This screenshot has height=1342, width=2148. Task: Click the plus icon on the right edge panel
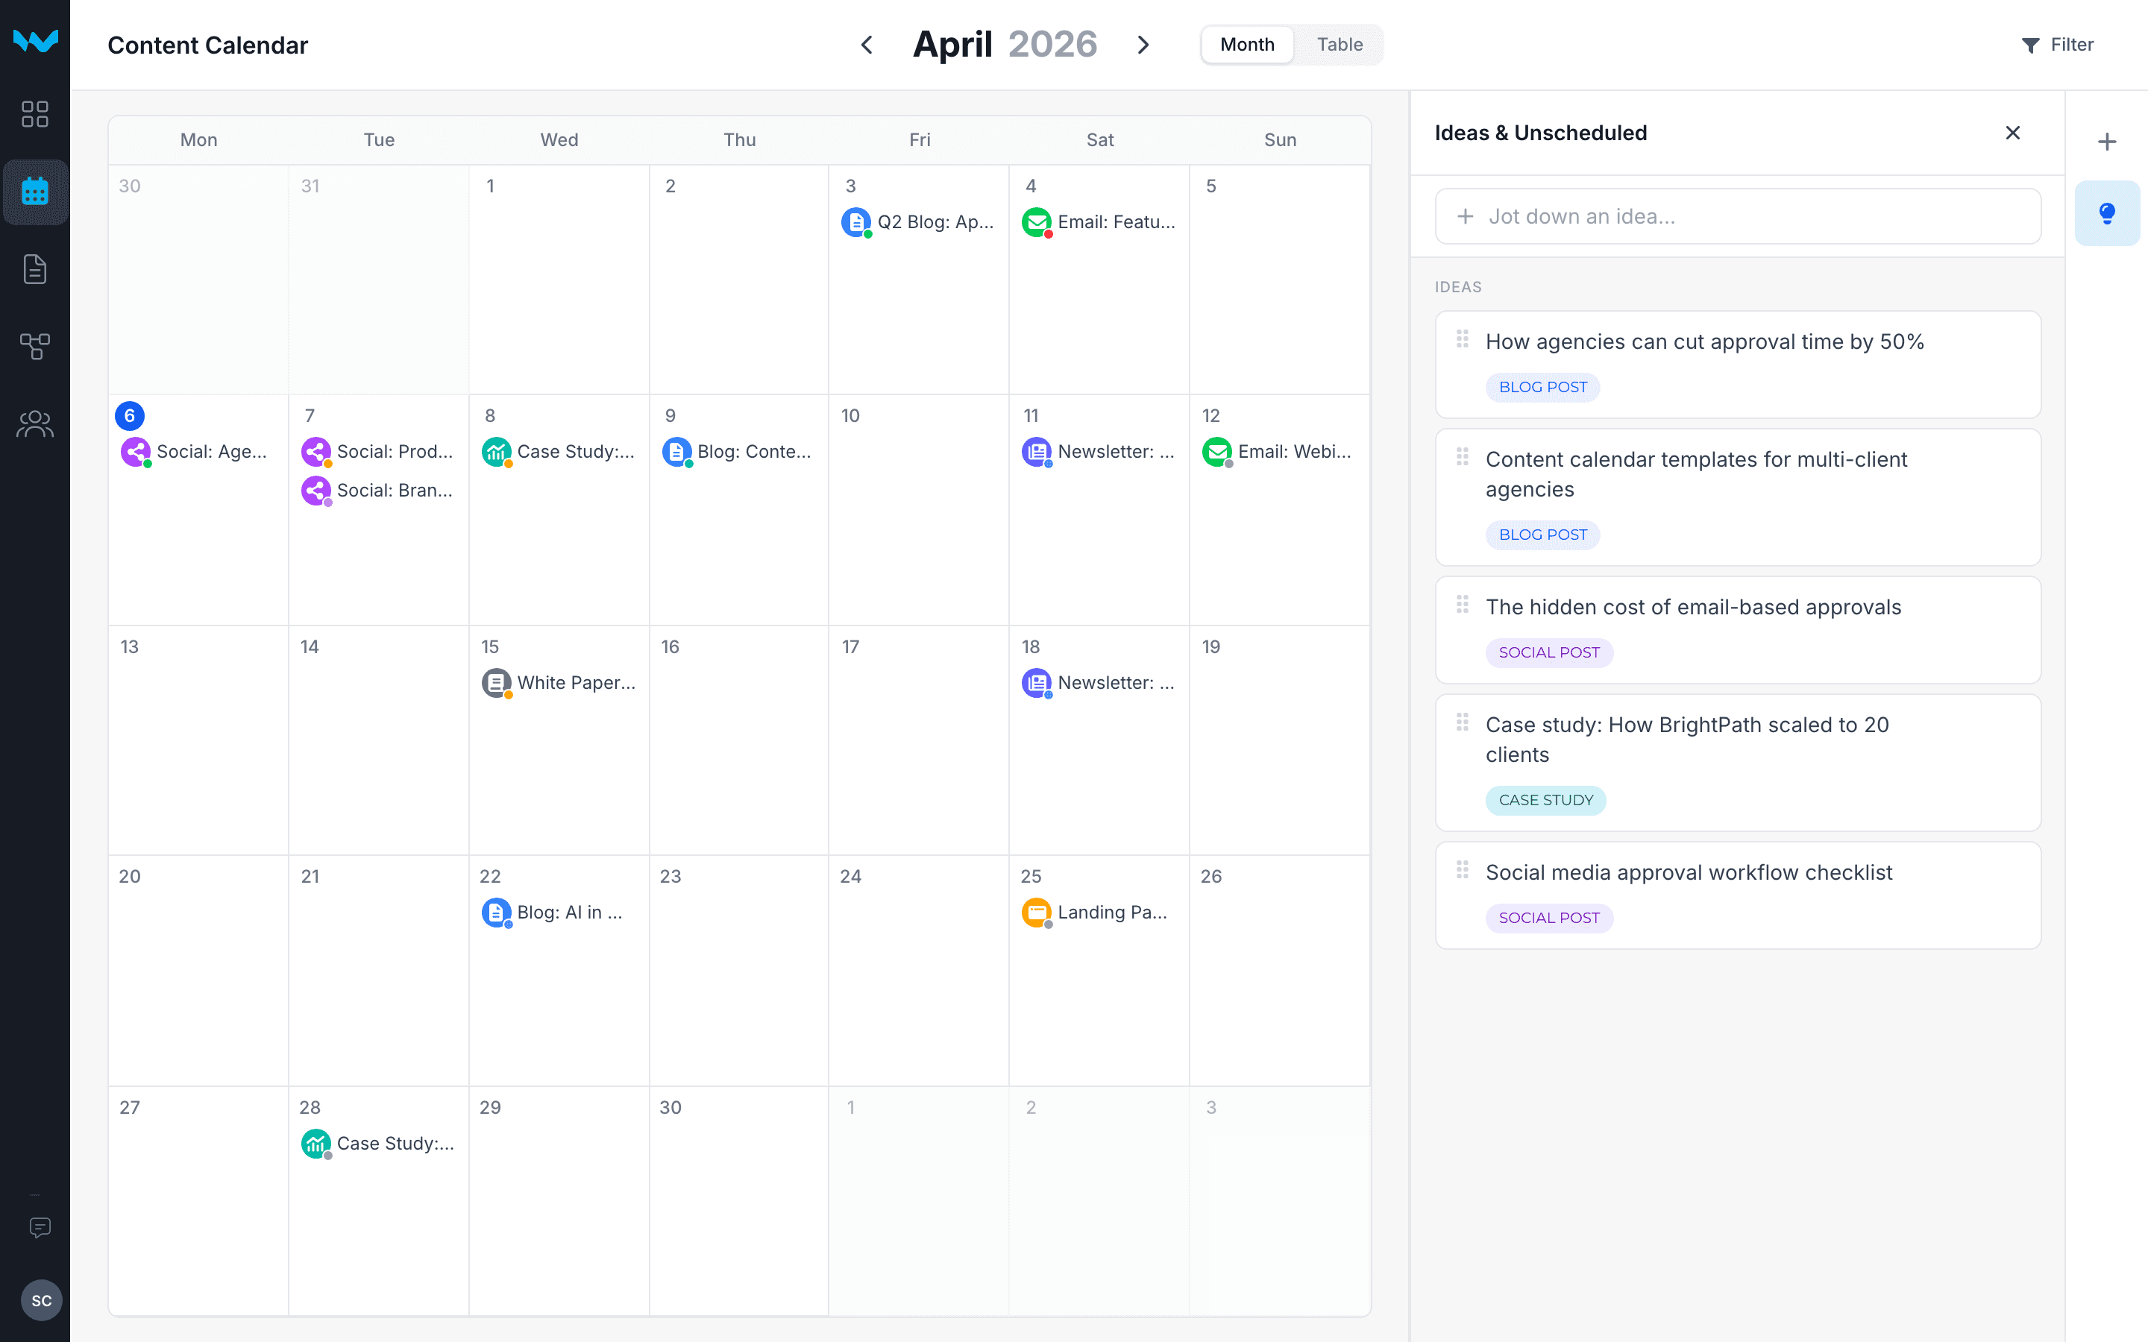tap(2108, 141)
